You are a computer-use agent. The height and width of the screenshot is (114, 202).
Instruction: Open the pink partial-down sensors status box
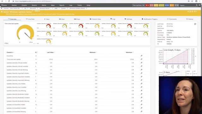151,5
